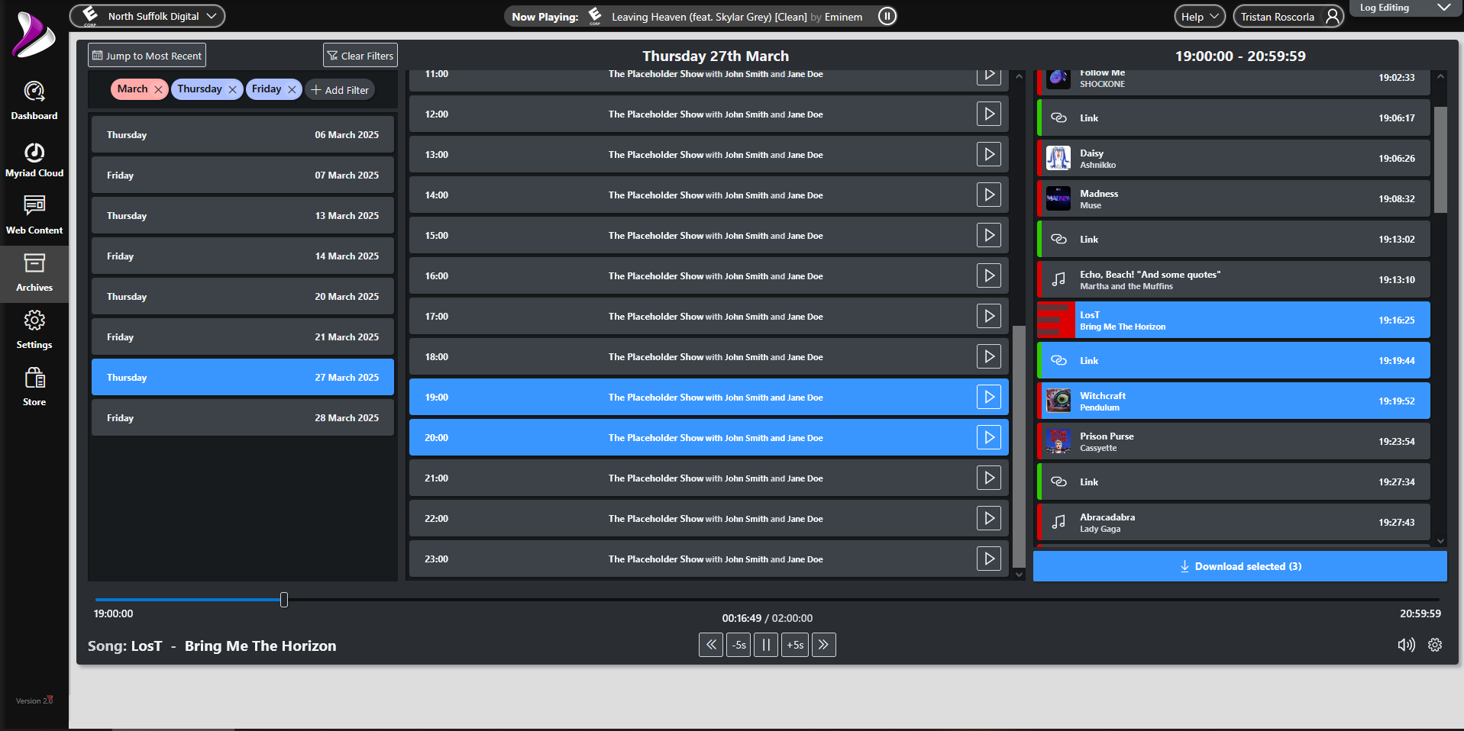Remove the March filter chip
Screen dimensions: 1464x731
tap(158, 89)
